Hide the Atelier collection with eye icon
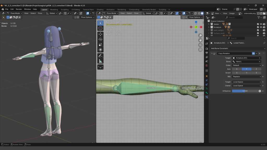 [261, 24]
